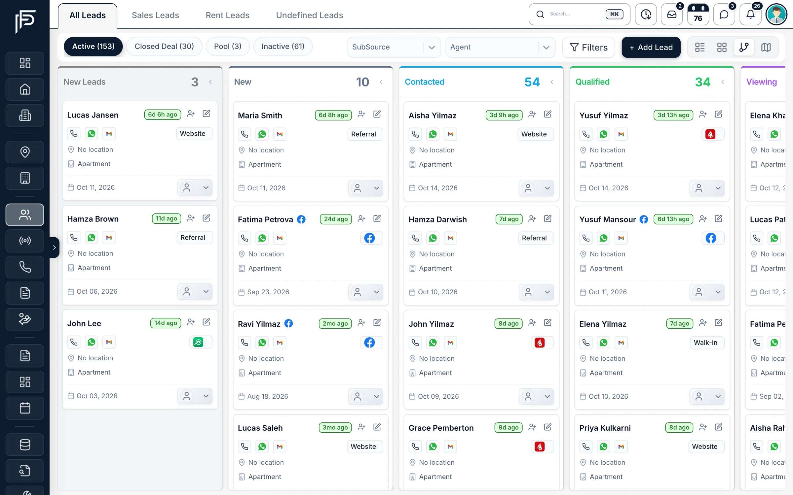Open the chat messages icon

point(724,14)
